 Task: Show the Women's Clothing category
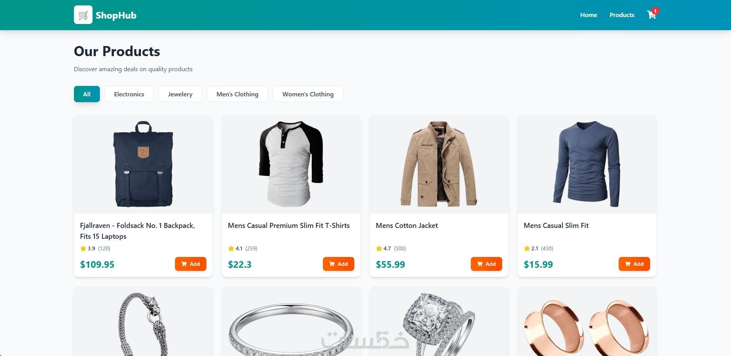(x=308, y=94)
